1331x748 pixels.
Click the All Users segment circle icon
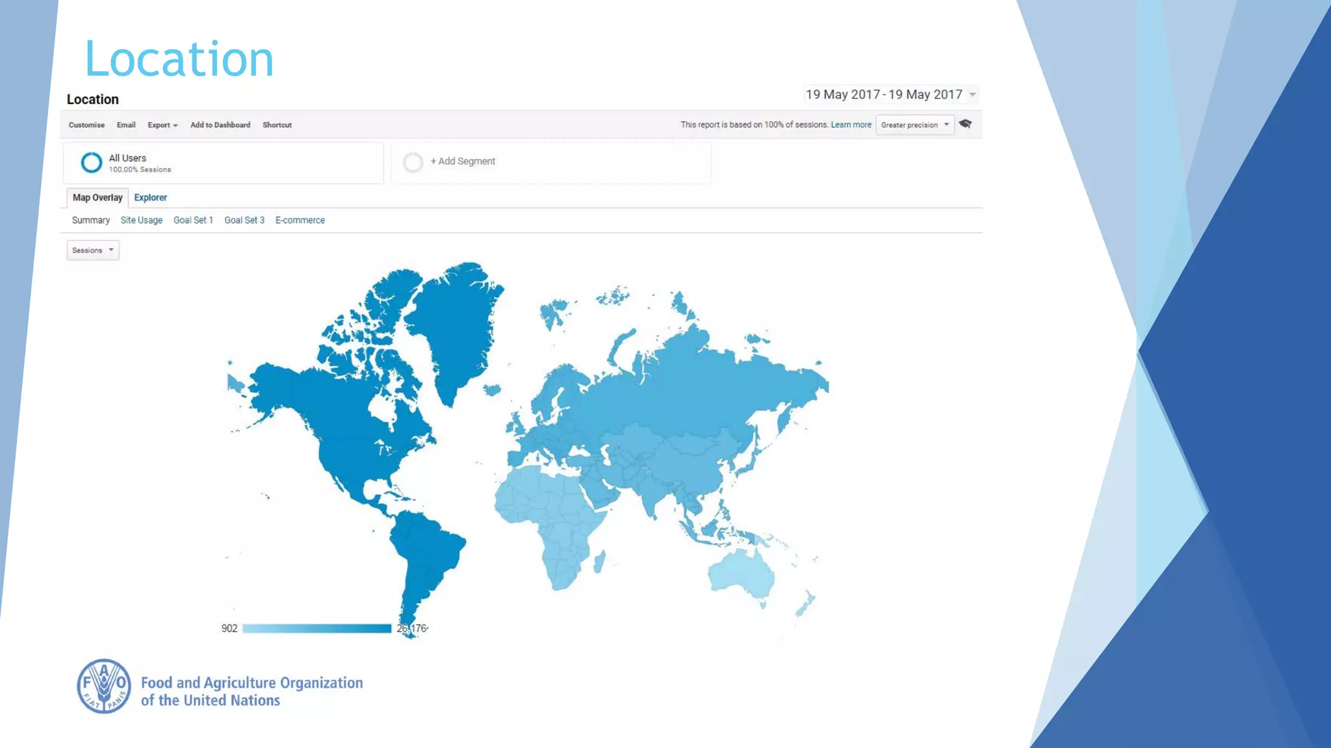[x=91, y=162]
